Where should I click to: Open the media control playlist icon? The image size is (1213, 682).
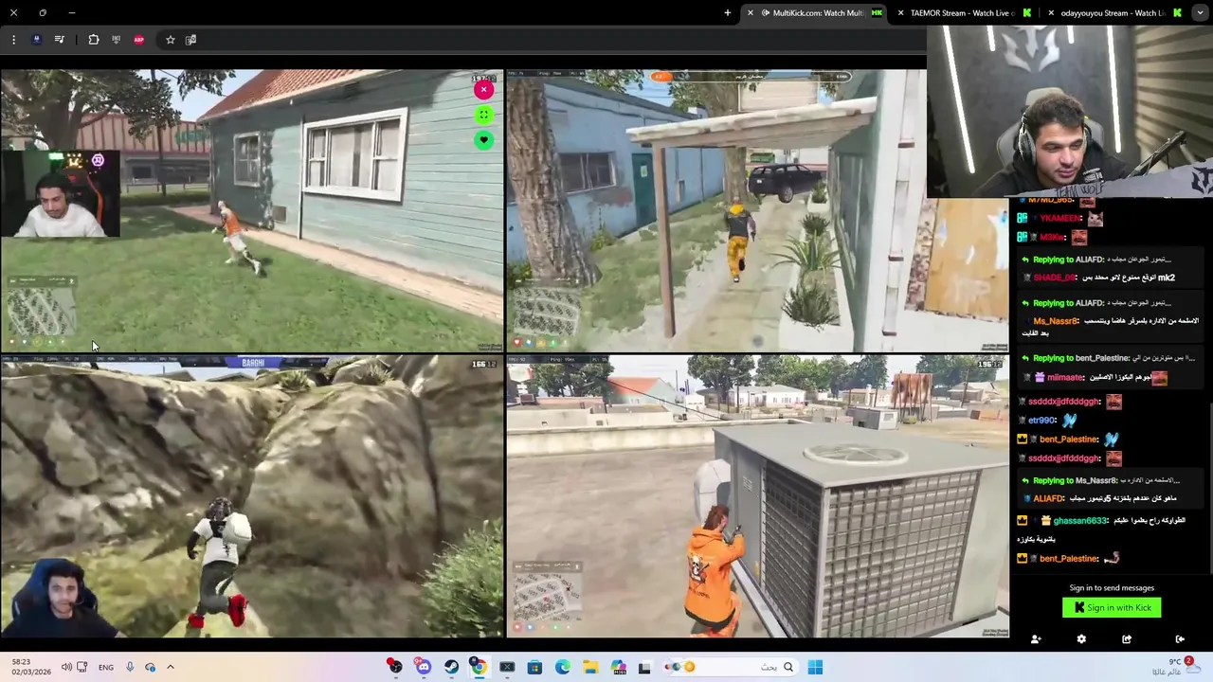click(x=59, y=40)
